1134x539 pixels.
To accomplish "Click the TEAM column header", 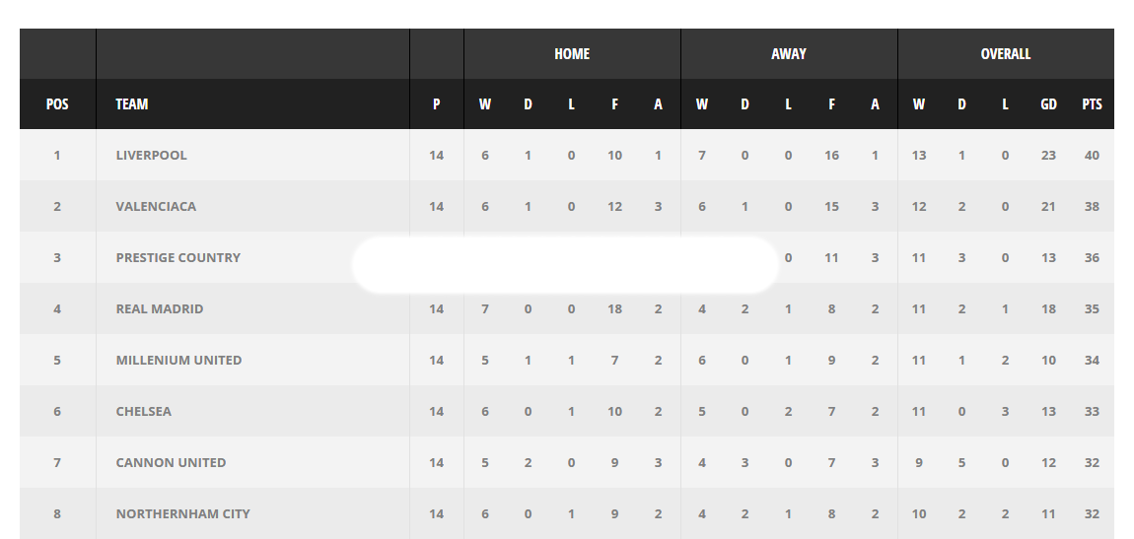I will tap(132, 103).
